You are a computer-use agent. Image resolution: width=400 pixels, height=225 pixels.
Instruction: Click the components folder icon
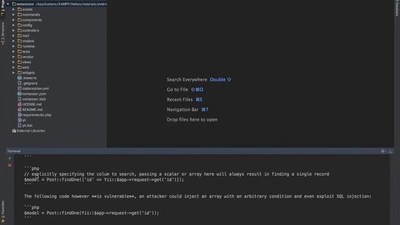(x=19, y=20)
